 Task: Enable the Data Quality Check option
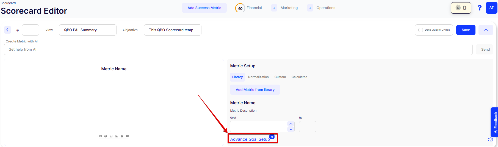click(420, 30)
